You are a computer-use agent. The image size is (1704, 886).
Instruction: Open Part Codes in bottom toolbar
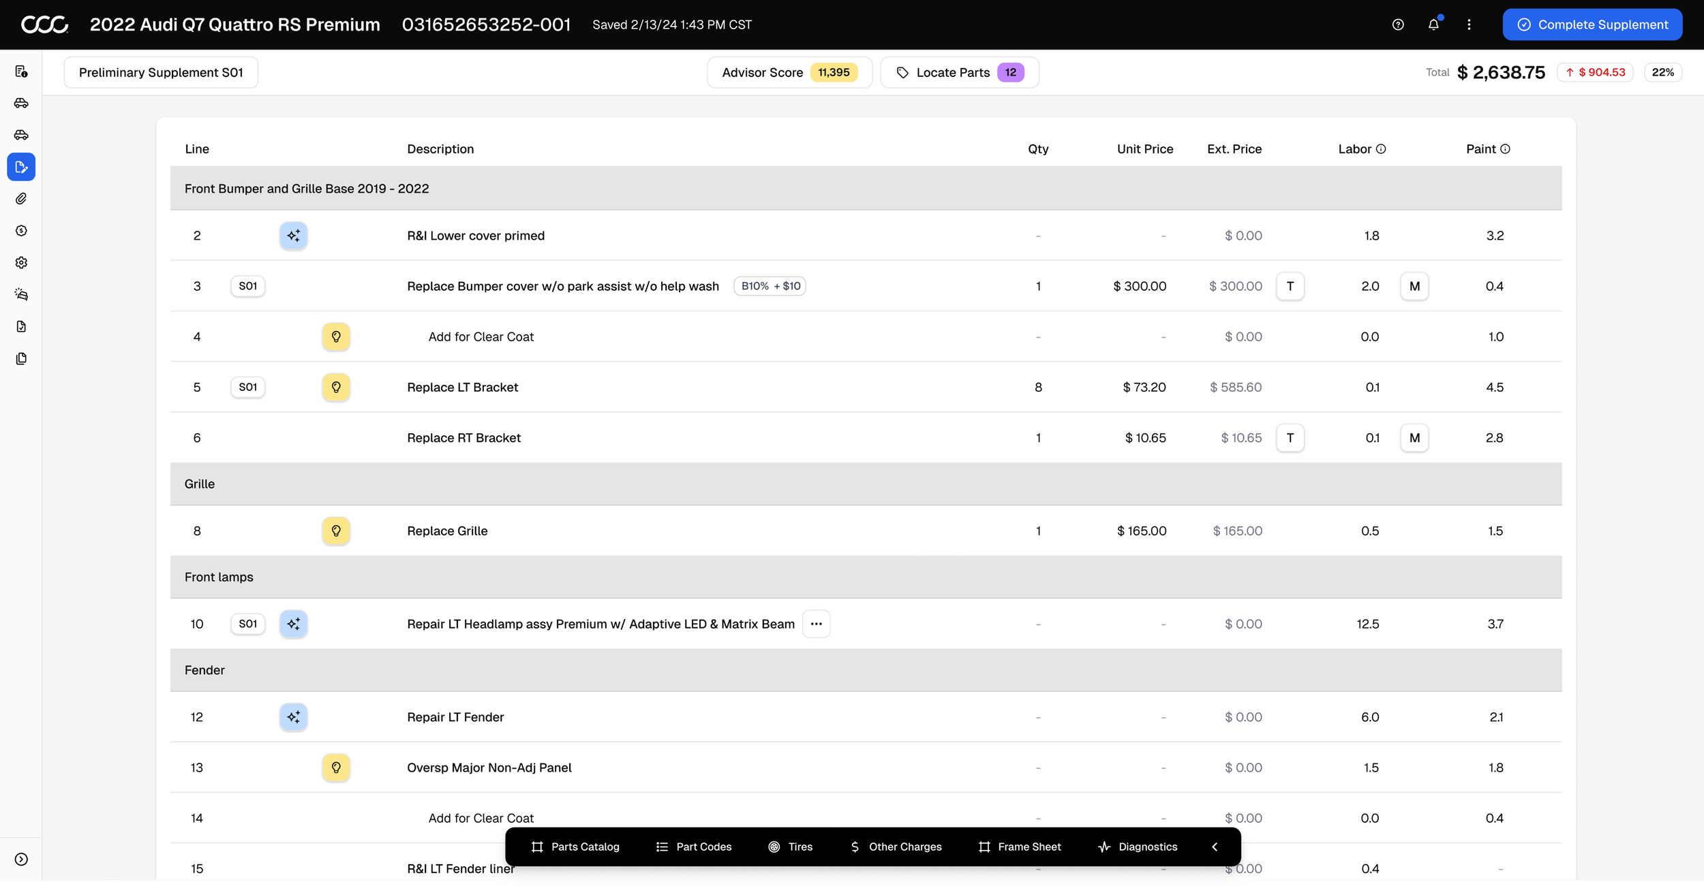click(x=694, y=847)
